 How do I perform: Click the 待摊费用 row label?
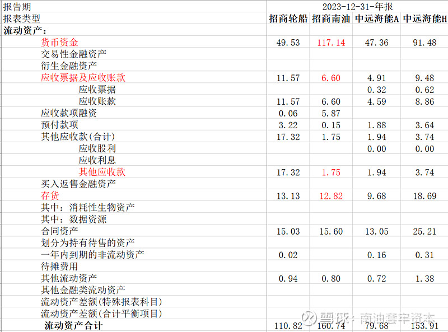pyautogui.click(x=59, y=266)
